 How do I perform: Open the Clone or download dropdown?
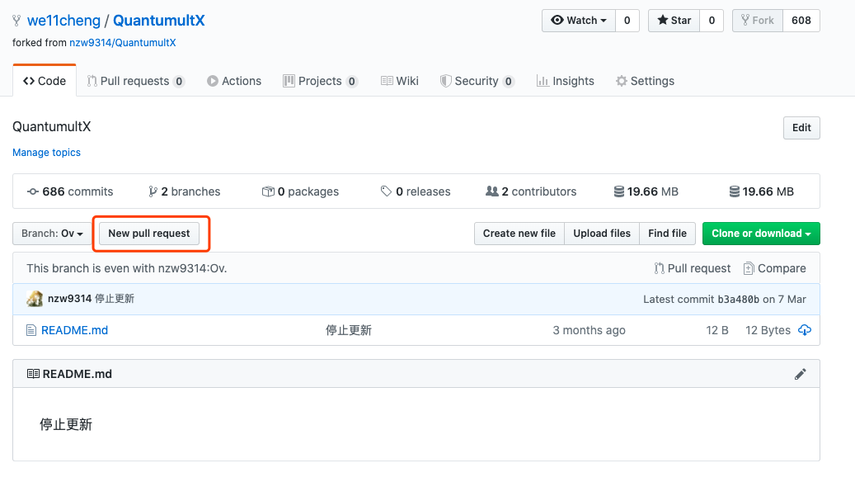coord(761,233)
